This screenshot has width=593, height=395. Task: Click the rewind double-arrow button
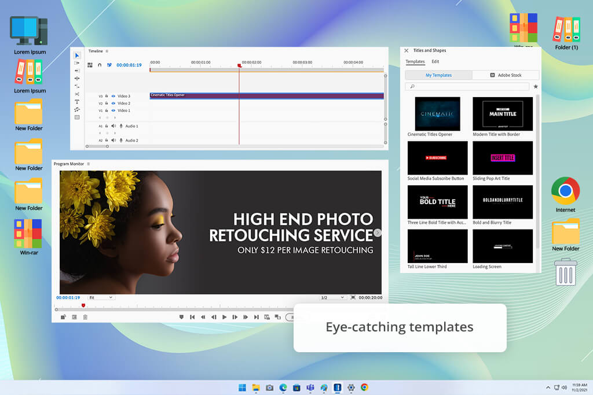pyautogui.click(x=203, y=317)
